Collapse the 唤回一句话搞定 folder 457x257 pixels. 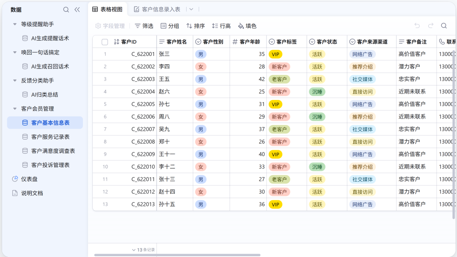pos(15,53)
